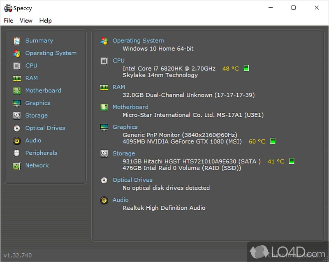Switch to the RAM section in sidebar

click(x=32, y=78)
